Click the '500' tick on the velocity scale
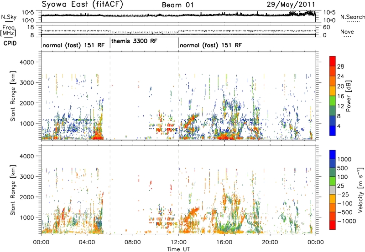 click(x=343, y=168)
